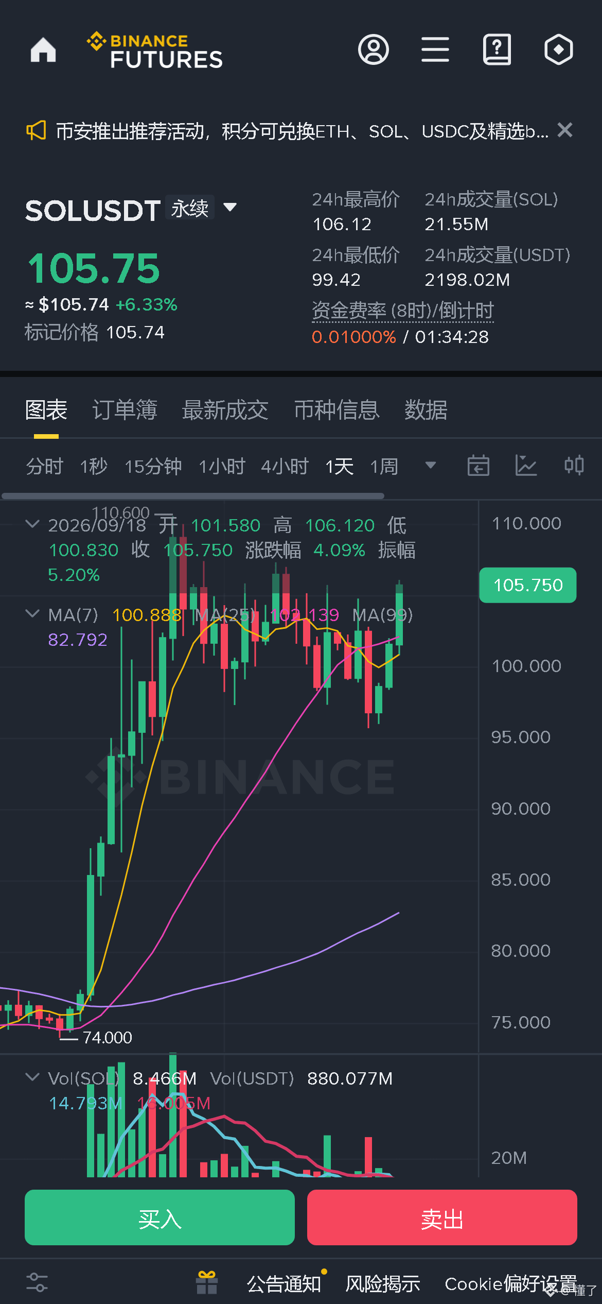This screenshot has height=1304, width=602.
Task: Open the gift rewards icon
Action: click(x=207, y=1283)
